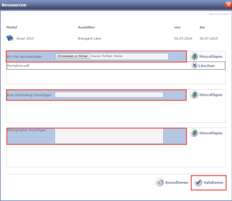232x201 pixels.
Task: Click the 'bis' column header
Action: pyautogui.click(x=202, y=27)
